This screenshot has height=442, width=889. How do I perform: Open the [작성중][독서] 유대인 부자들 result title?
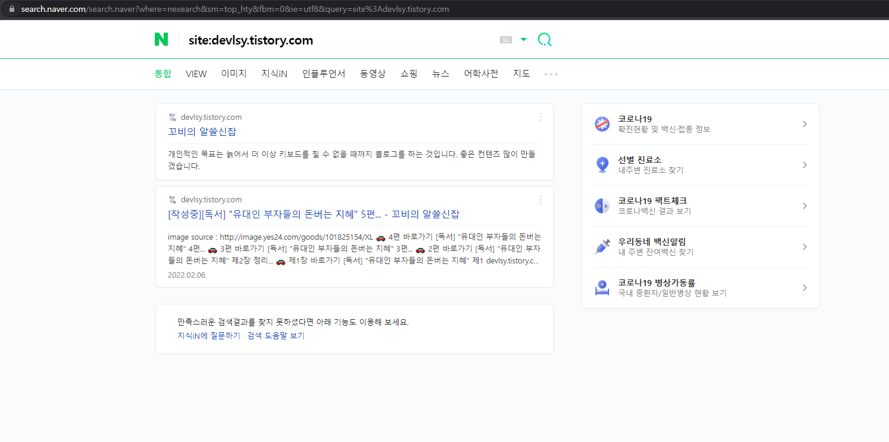[314, 214]
